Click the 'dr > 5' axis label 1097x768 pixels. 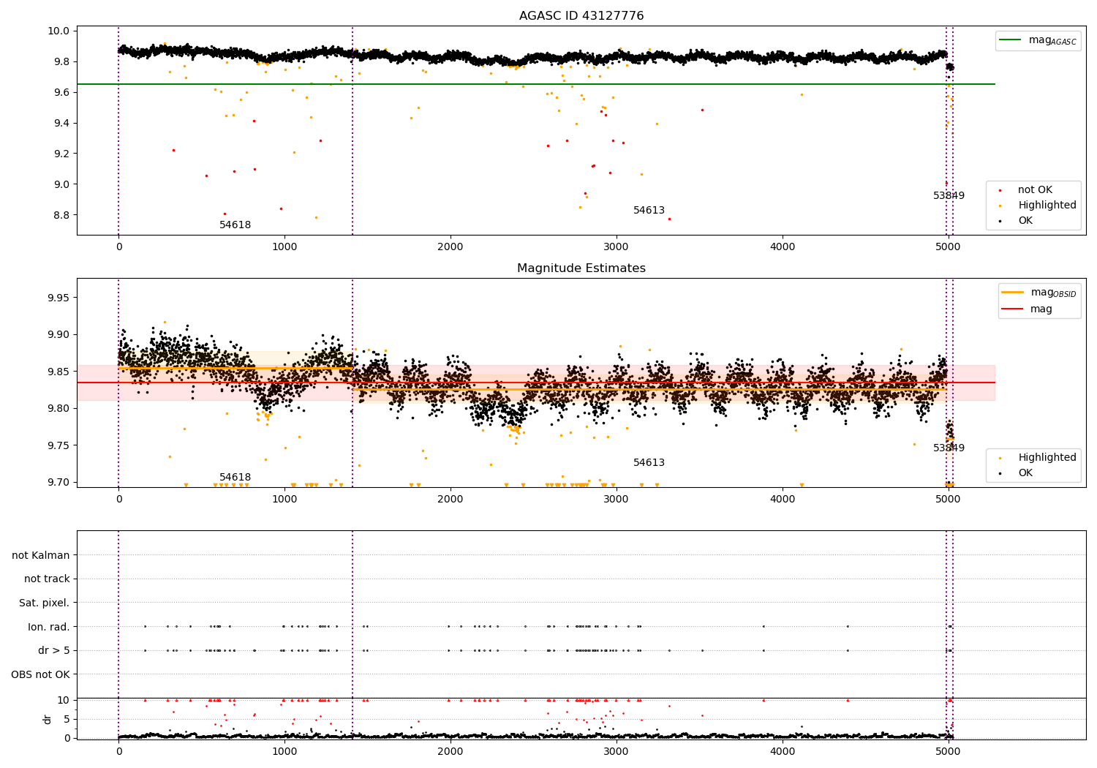coord(54,651)
